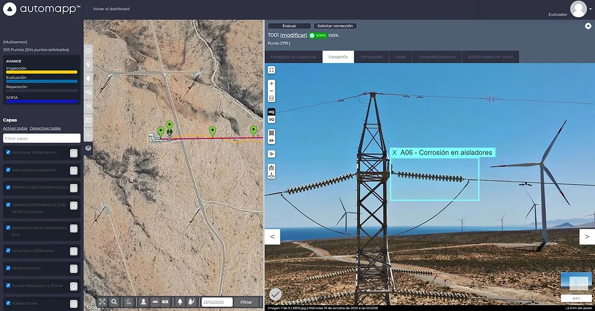Toggle annotation visibility eye icon
Image resolution: width=595 pixels, height=311 pixels.
pos(271,141)
